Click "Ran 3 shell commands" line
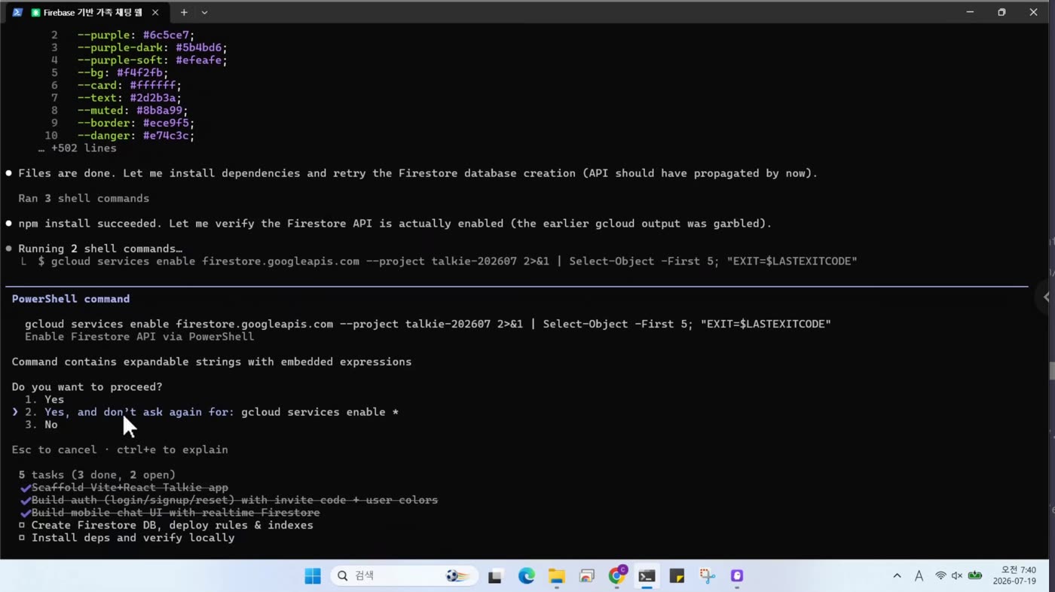 click(84, 198)
